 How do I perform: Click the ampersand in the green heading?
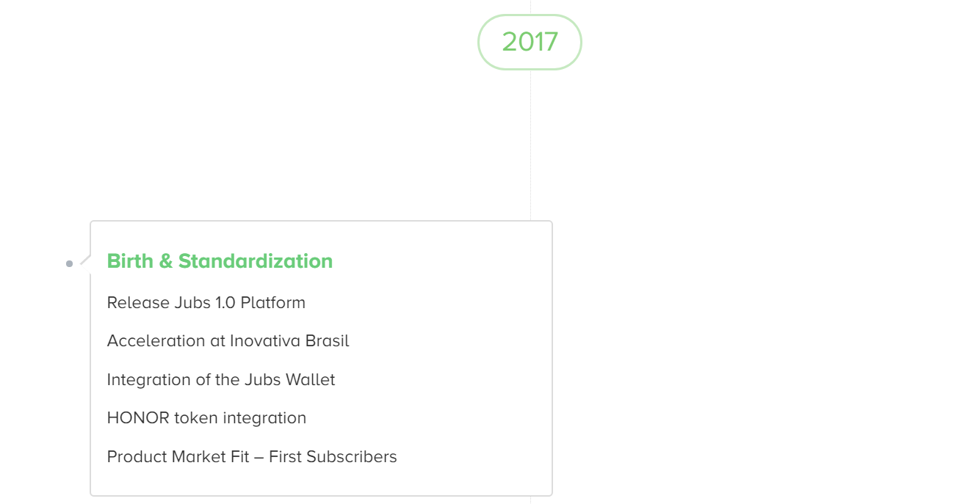click(166, 261)
